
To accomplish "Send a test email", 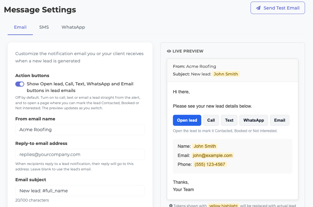I will (278, 8).
